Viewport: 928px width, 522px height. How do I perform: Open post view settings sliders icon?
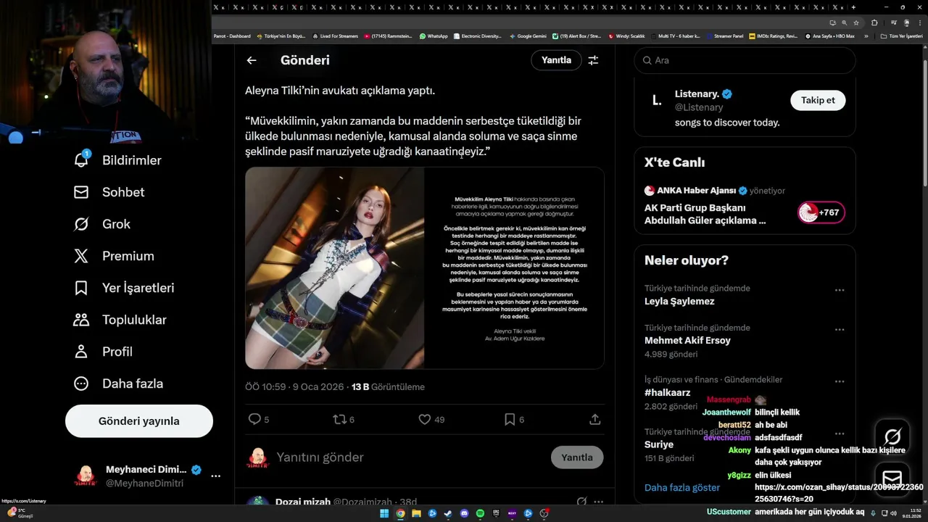tap(593, 60)
